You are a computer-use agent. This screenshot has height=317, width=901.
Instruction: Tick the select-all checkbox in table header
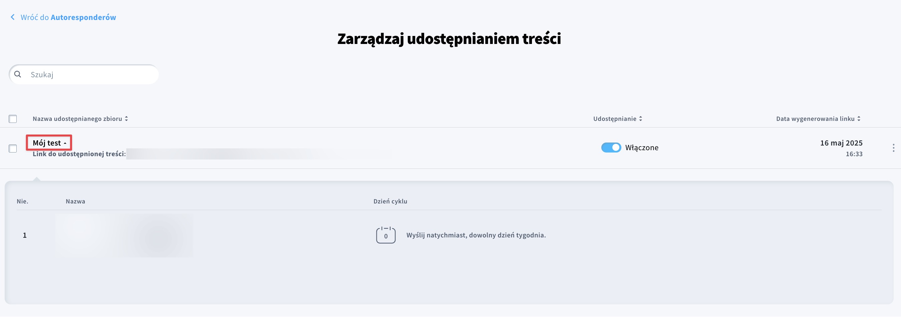(x=13, y=119)
